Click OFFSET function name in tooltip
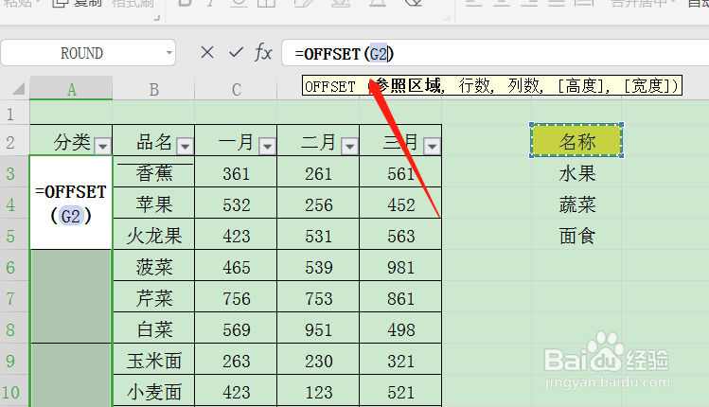The height and width of the screenshot is (407, 709). click(x=330, y=86)
